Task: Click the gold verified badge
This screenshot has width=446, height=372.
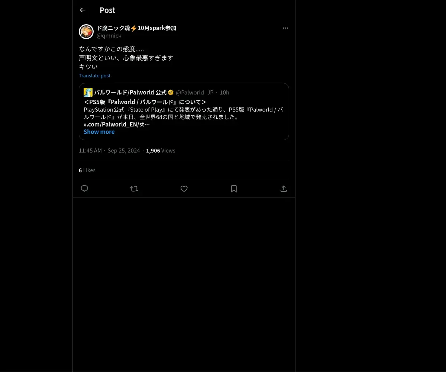Action: click(x=171, y=92)
